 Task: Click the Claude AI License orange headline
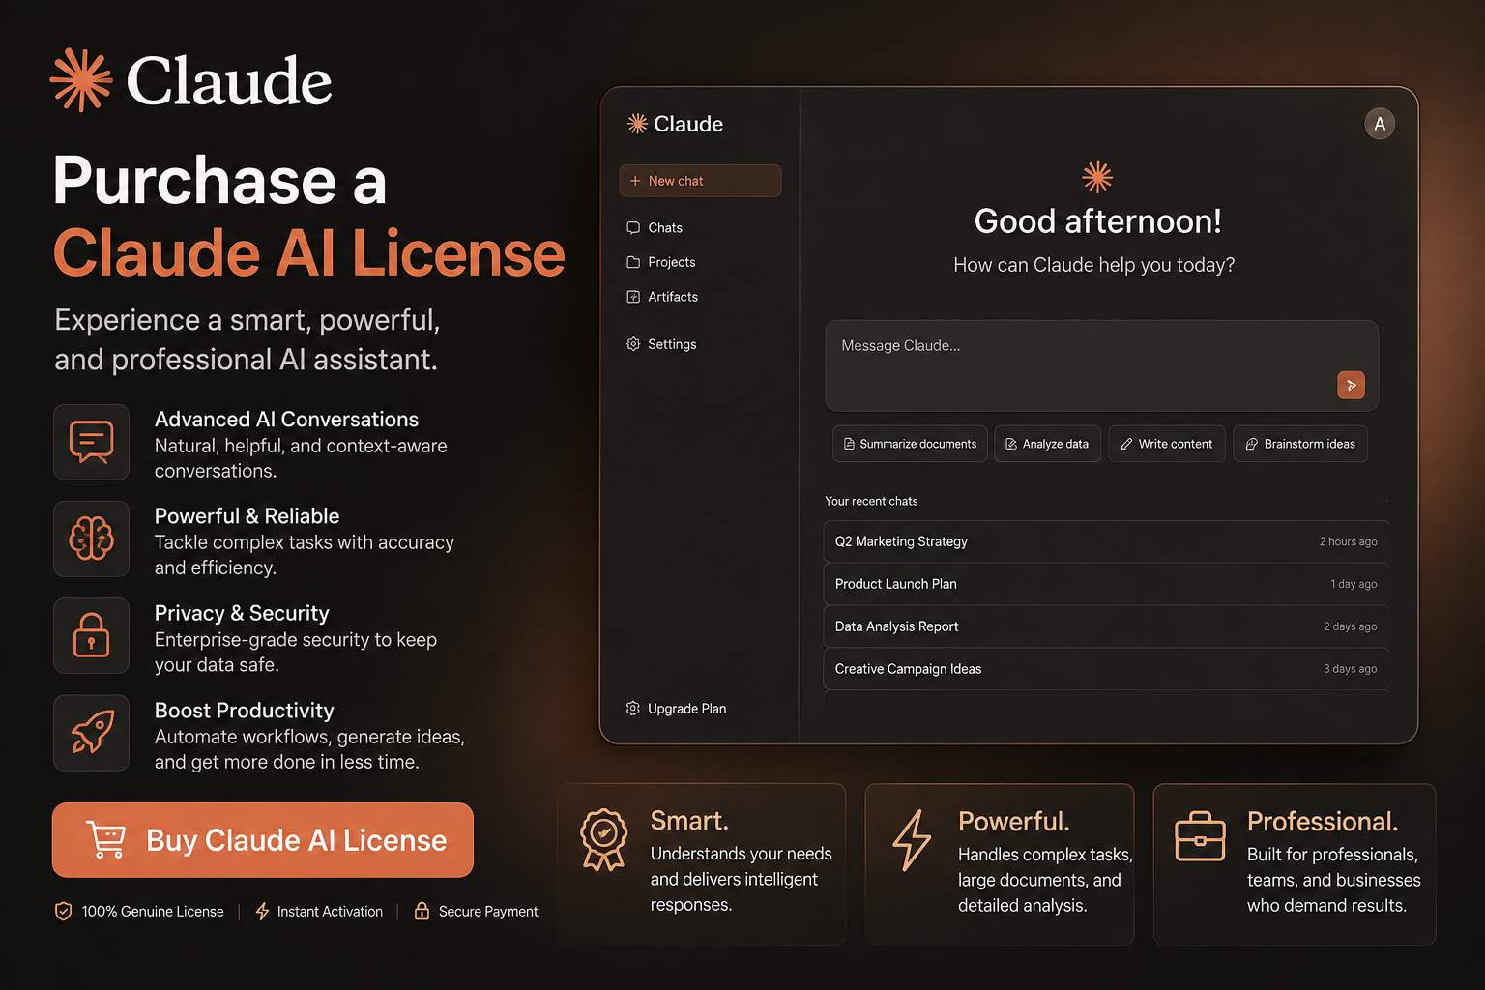click(x=309, y=253)
